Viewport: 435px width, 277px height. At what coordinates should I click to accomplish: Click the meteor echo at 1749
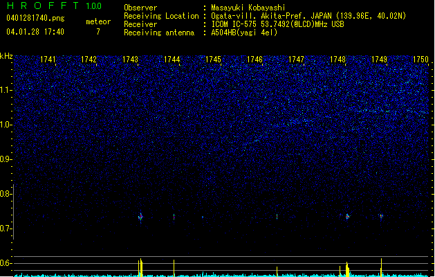(381, 216)
